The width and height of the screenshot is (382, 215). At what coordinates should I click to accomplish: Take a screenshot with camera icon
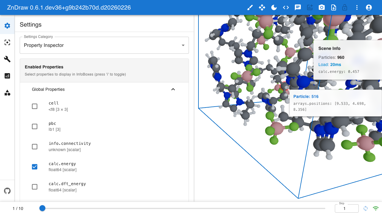322,7
